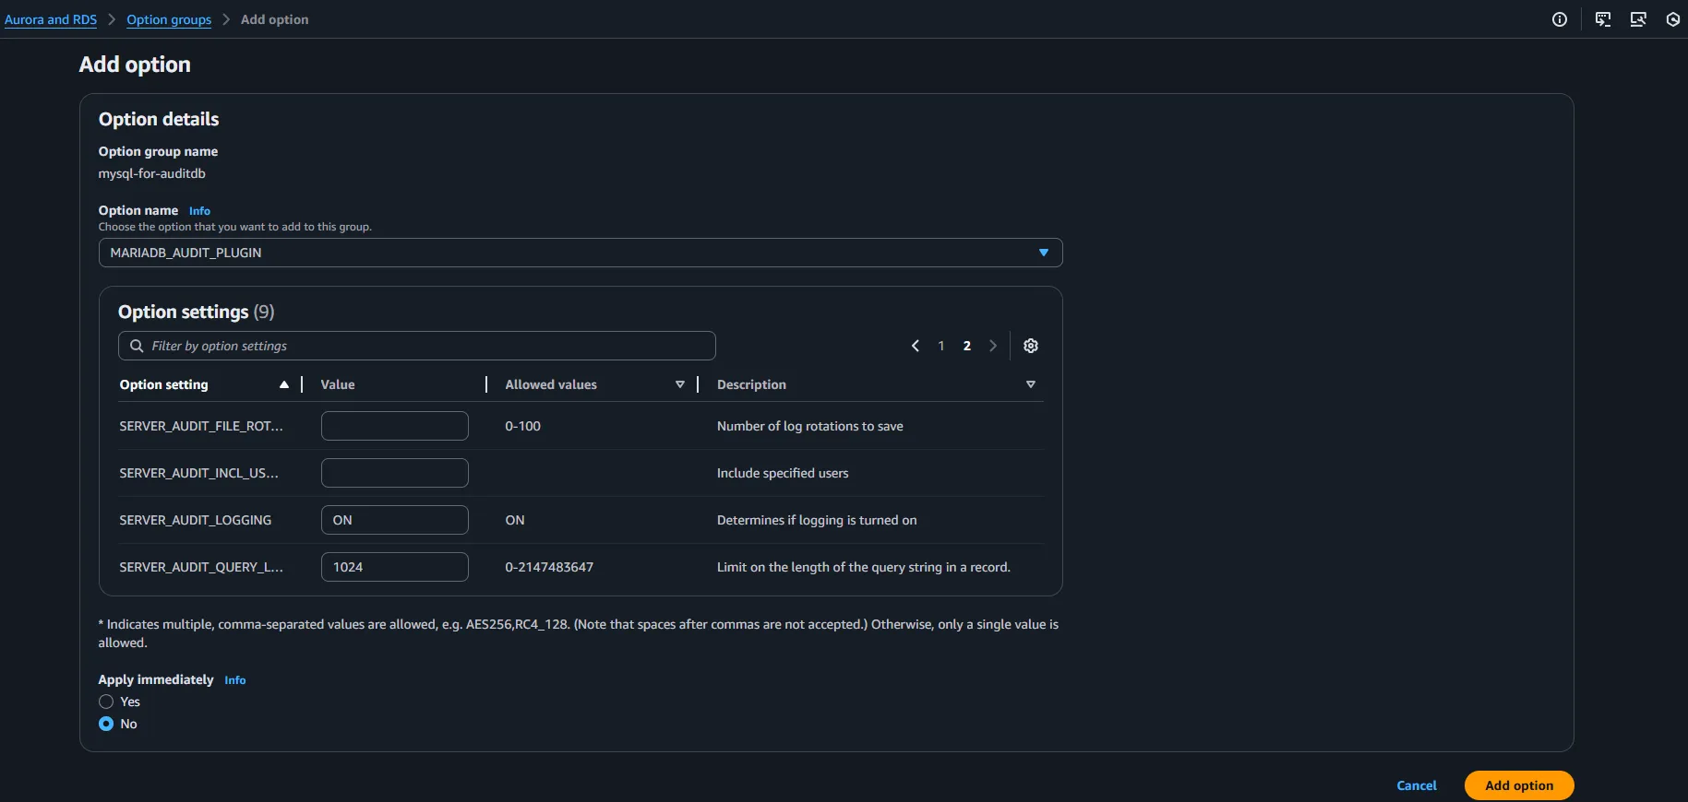Screen dimensions: 1688x802
Task: Sort by Description column arrow
Action: [x=1031, y=384]
